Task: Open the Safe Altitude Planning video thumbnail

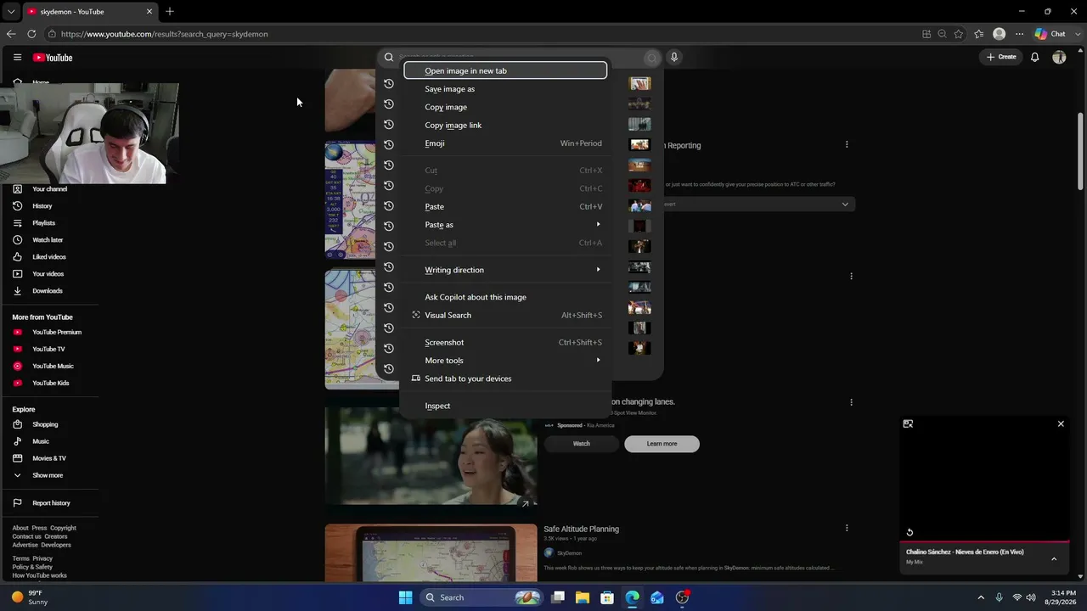Action: tap(431, 552)
